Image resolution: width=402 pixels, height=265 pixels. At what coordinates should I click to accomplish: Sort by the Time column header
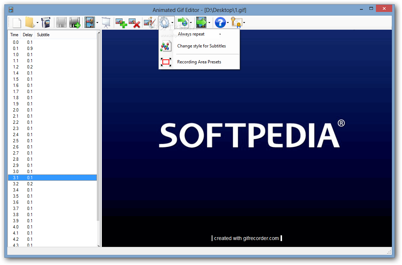click(x=14, y=34)
